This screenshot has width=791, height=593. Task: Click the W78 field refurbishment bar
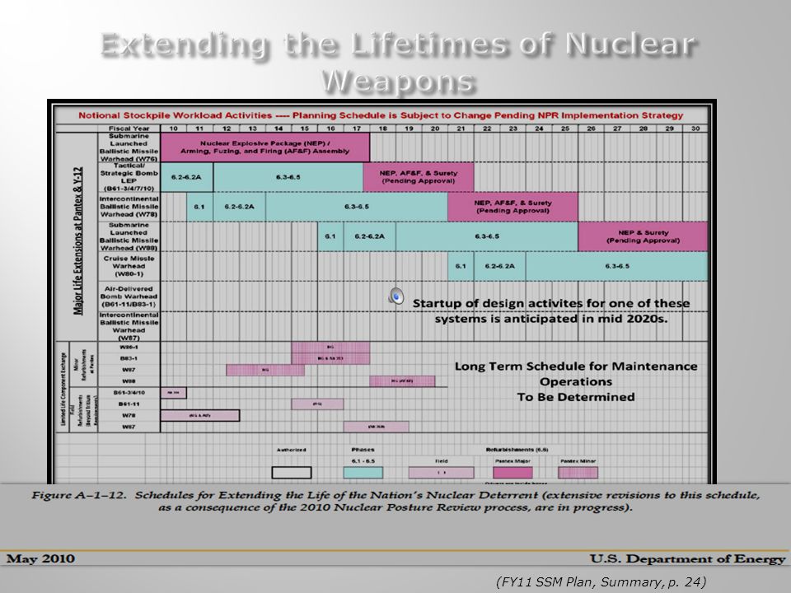coord(199,415)
